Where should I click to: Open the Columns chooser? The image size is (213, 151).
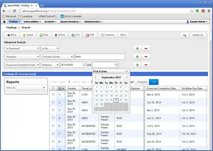click(107, 35)
